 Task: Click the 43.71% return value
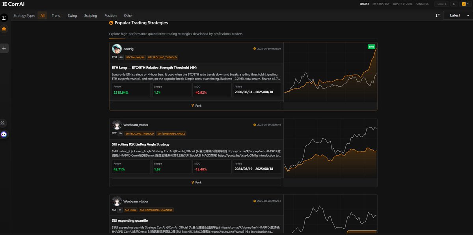(x=119, y=169)
